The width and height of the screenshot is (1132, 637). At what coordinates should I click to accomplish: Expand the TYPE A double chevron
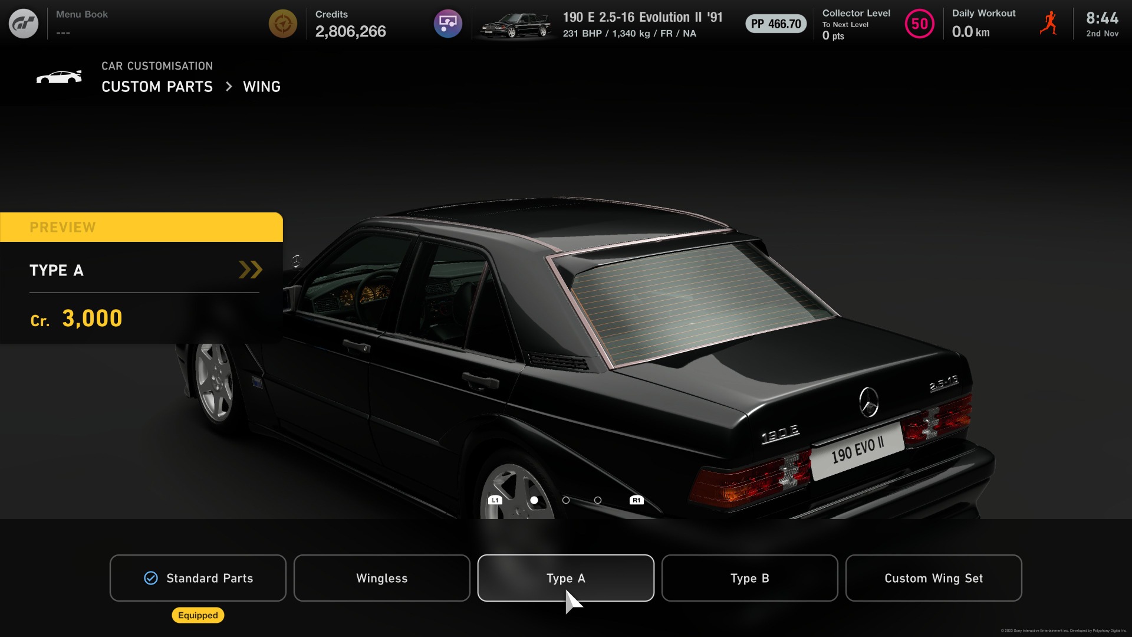click(251, 270)
